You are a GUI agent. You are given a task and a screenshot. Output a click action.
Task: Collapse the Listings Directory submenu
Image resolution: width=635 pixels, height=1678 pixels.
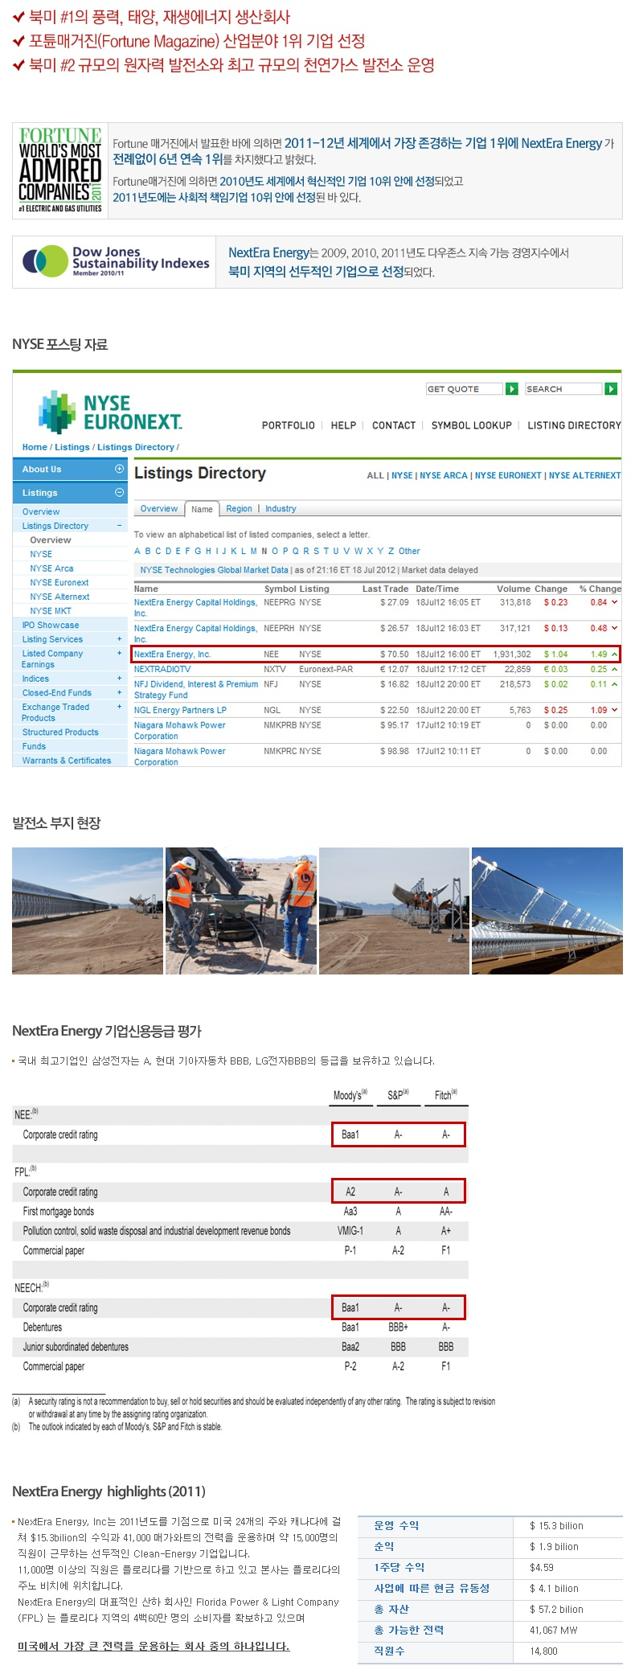[x=120, y=526]
